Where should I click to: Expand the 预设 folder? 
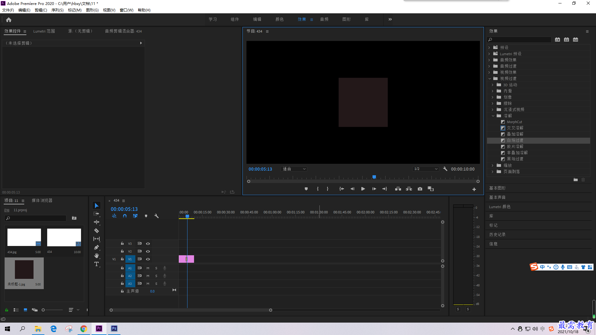489,47
